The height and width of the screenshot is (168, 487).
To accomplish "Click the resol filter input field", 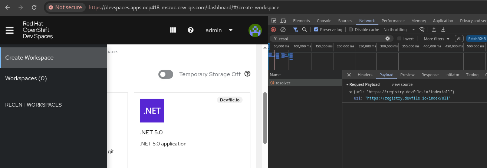I will pos(330,38).
